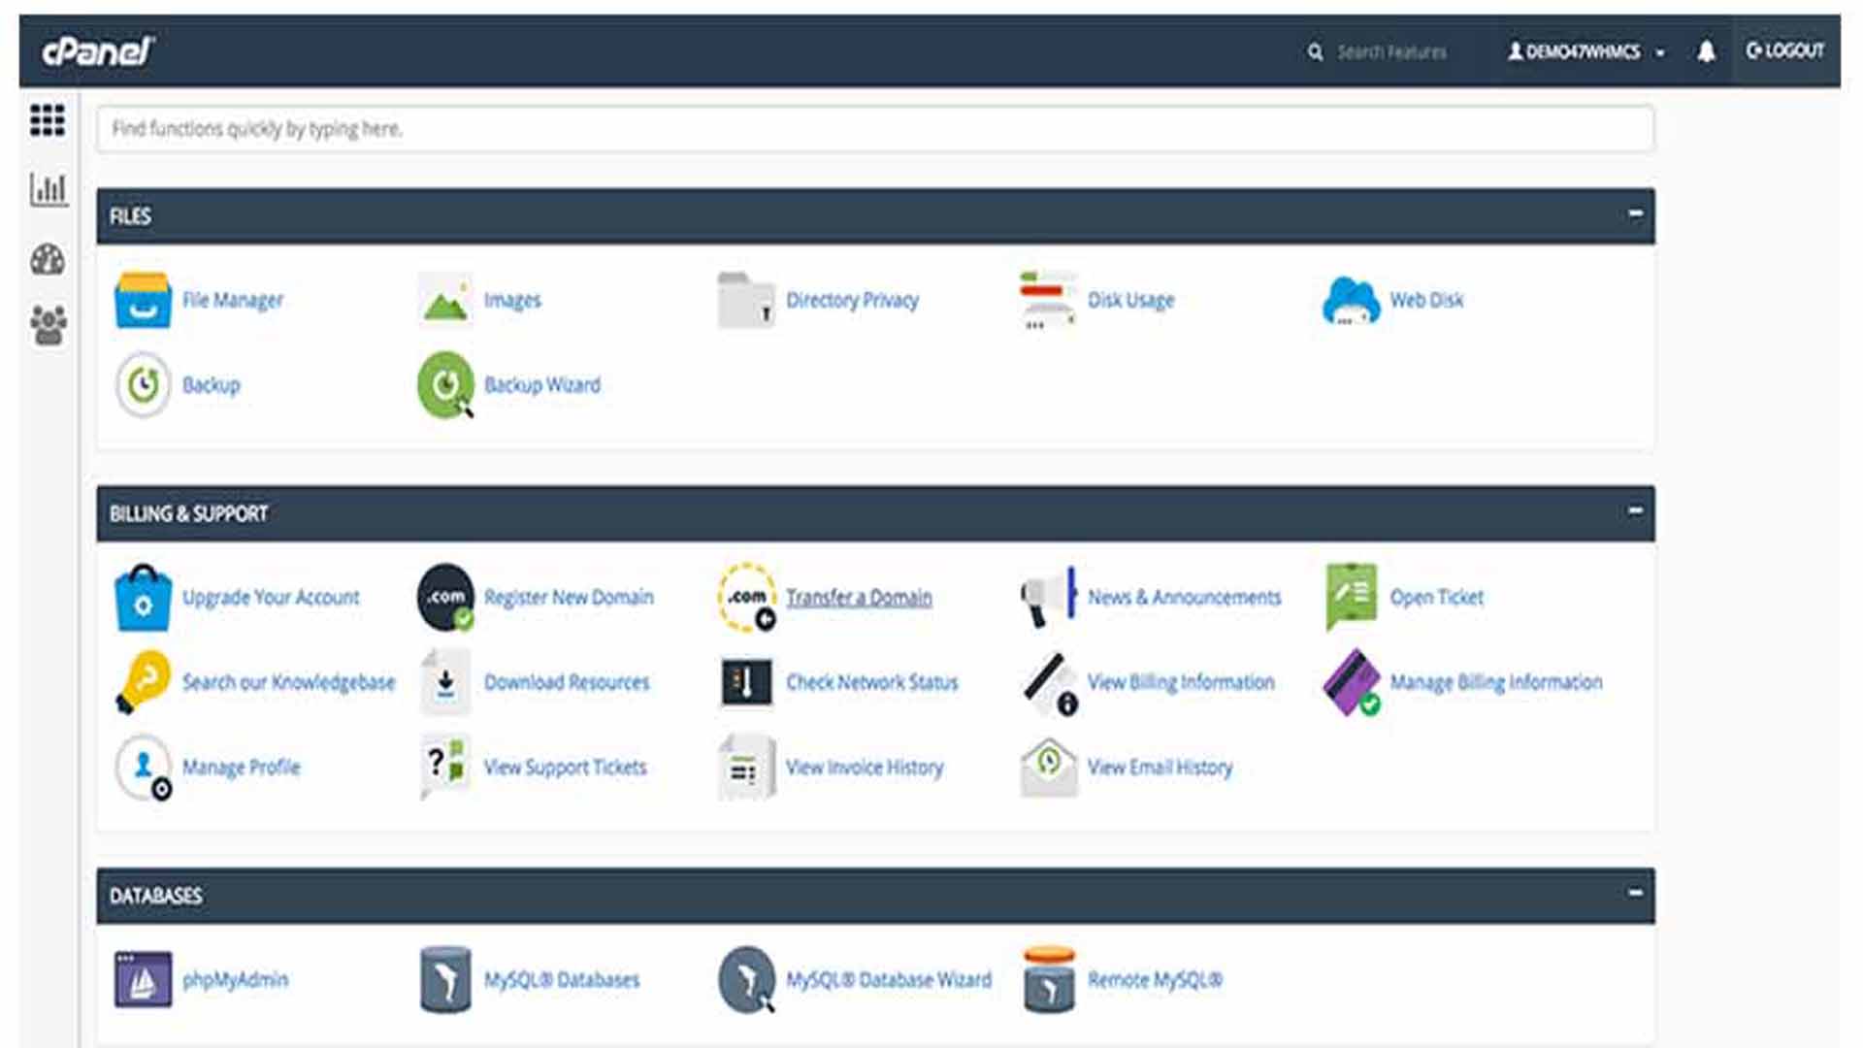Collapse the Files section
1863x1048 pixels.
tap(1635, 213)
